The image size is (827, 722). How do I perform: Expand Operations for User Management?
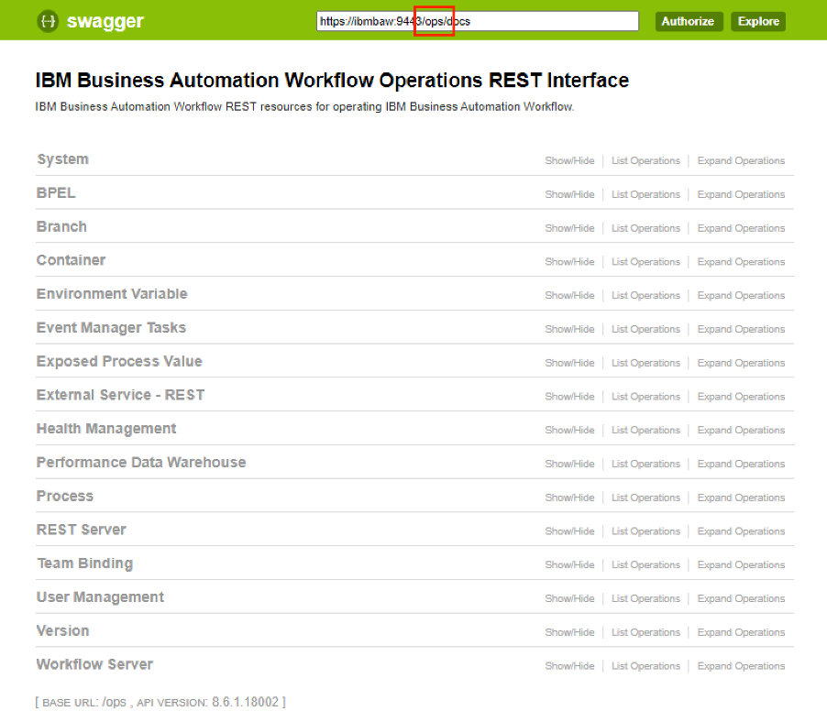click(x=741, y=598)
